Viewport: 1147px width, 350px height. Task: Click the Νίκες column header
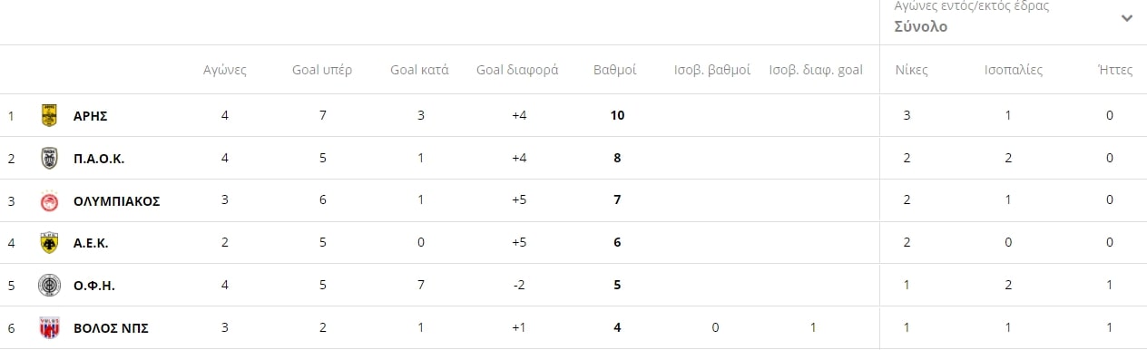point(911,70)
